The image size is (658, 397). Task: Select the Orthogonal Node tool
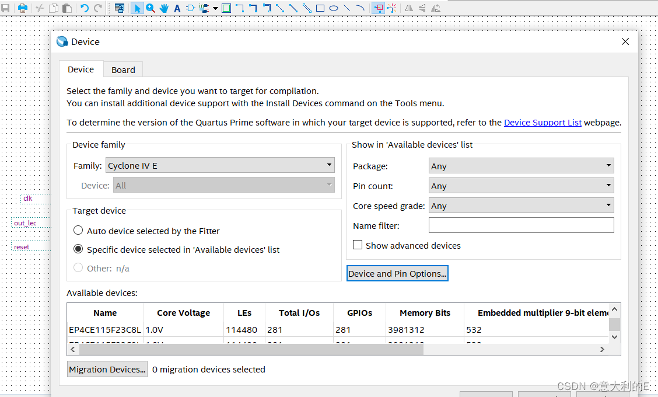pos(240,8)
